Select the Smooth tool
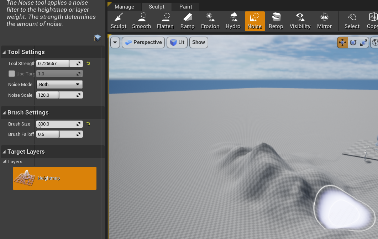The height and width of the screenshot is (239, 378). coord(142,21)
